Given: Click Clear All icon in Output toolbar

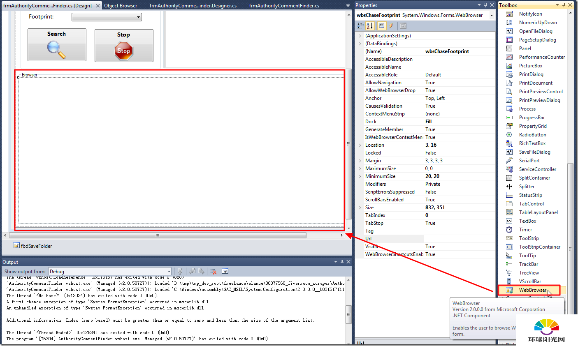Looking at the screenshot, I should point(213,271).
